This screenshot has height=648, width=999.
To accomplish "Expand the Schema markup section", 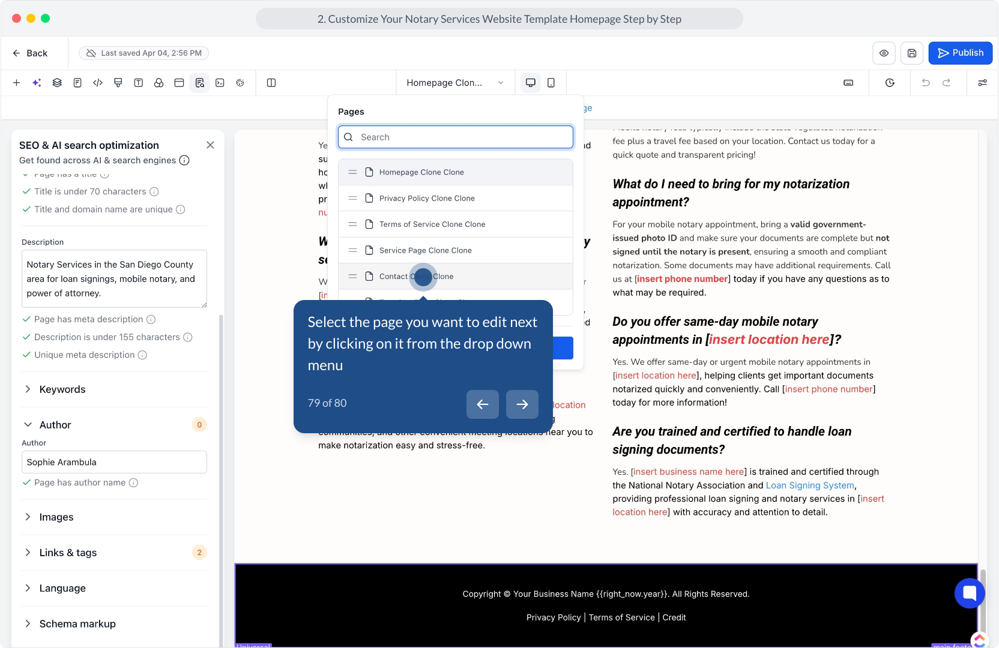I will click(x=114, y=624).
